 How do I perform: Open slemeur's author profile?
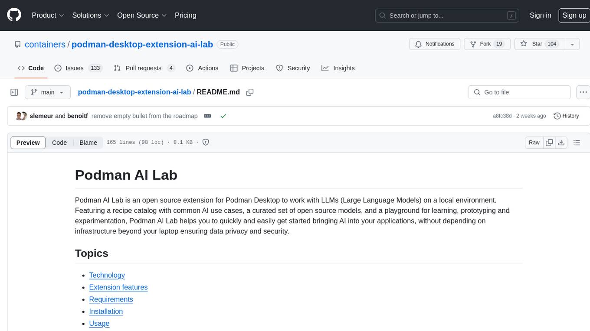42,116
